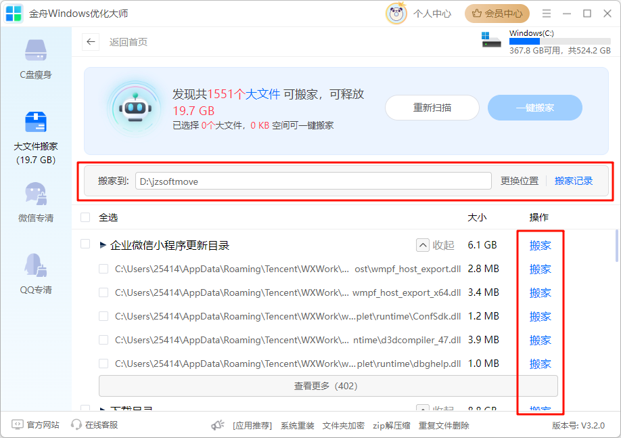The height and width of the screenshot is (438, 621).
Task: Click 更换位置 to change destination
Action: tap(520, 181)
